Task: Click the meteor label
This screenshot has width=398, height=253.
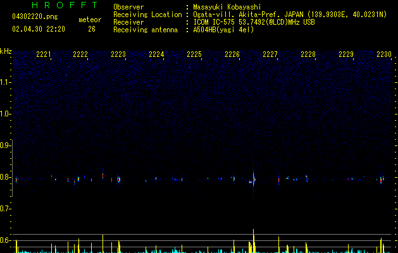Action: pos(90,20)
